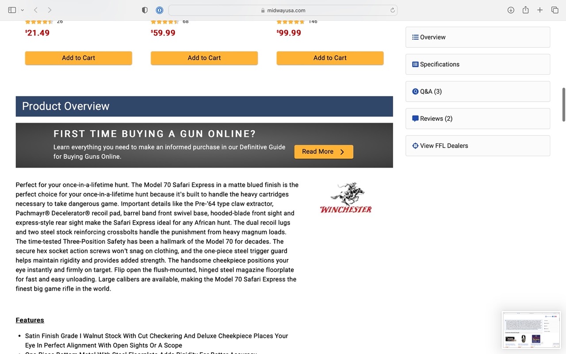Click the Features heading
This screenshot has width=566, height=354.
(x=30, y=320)
